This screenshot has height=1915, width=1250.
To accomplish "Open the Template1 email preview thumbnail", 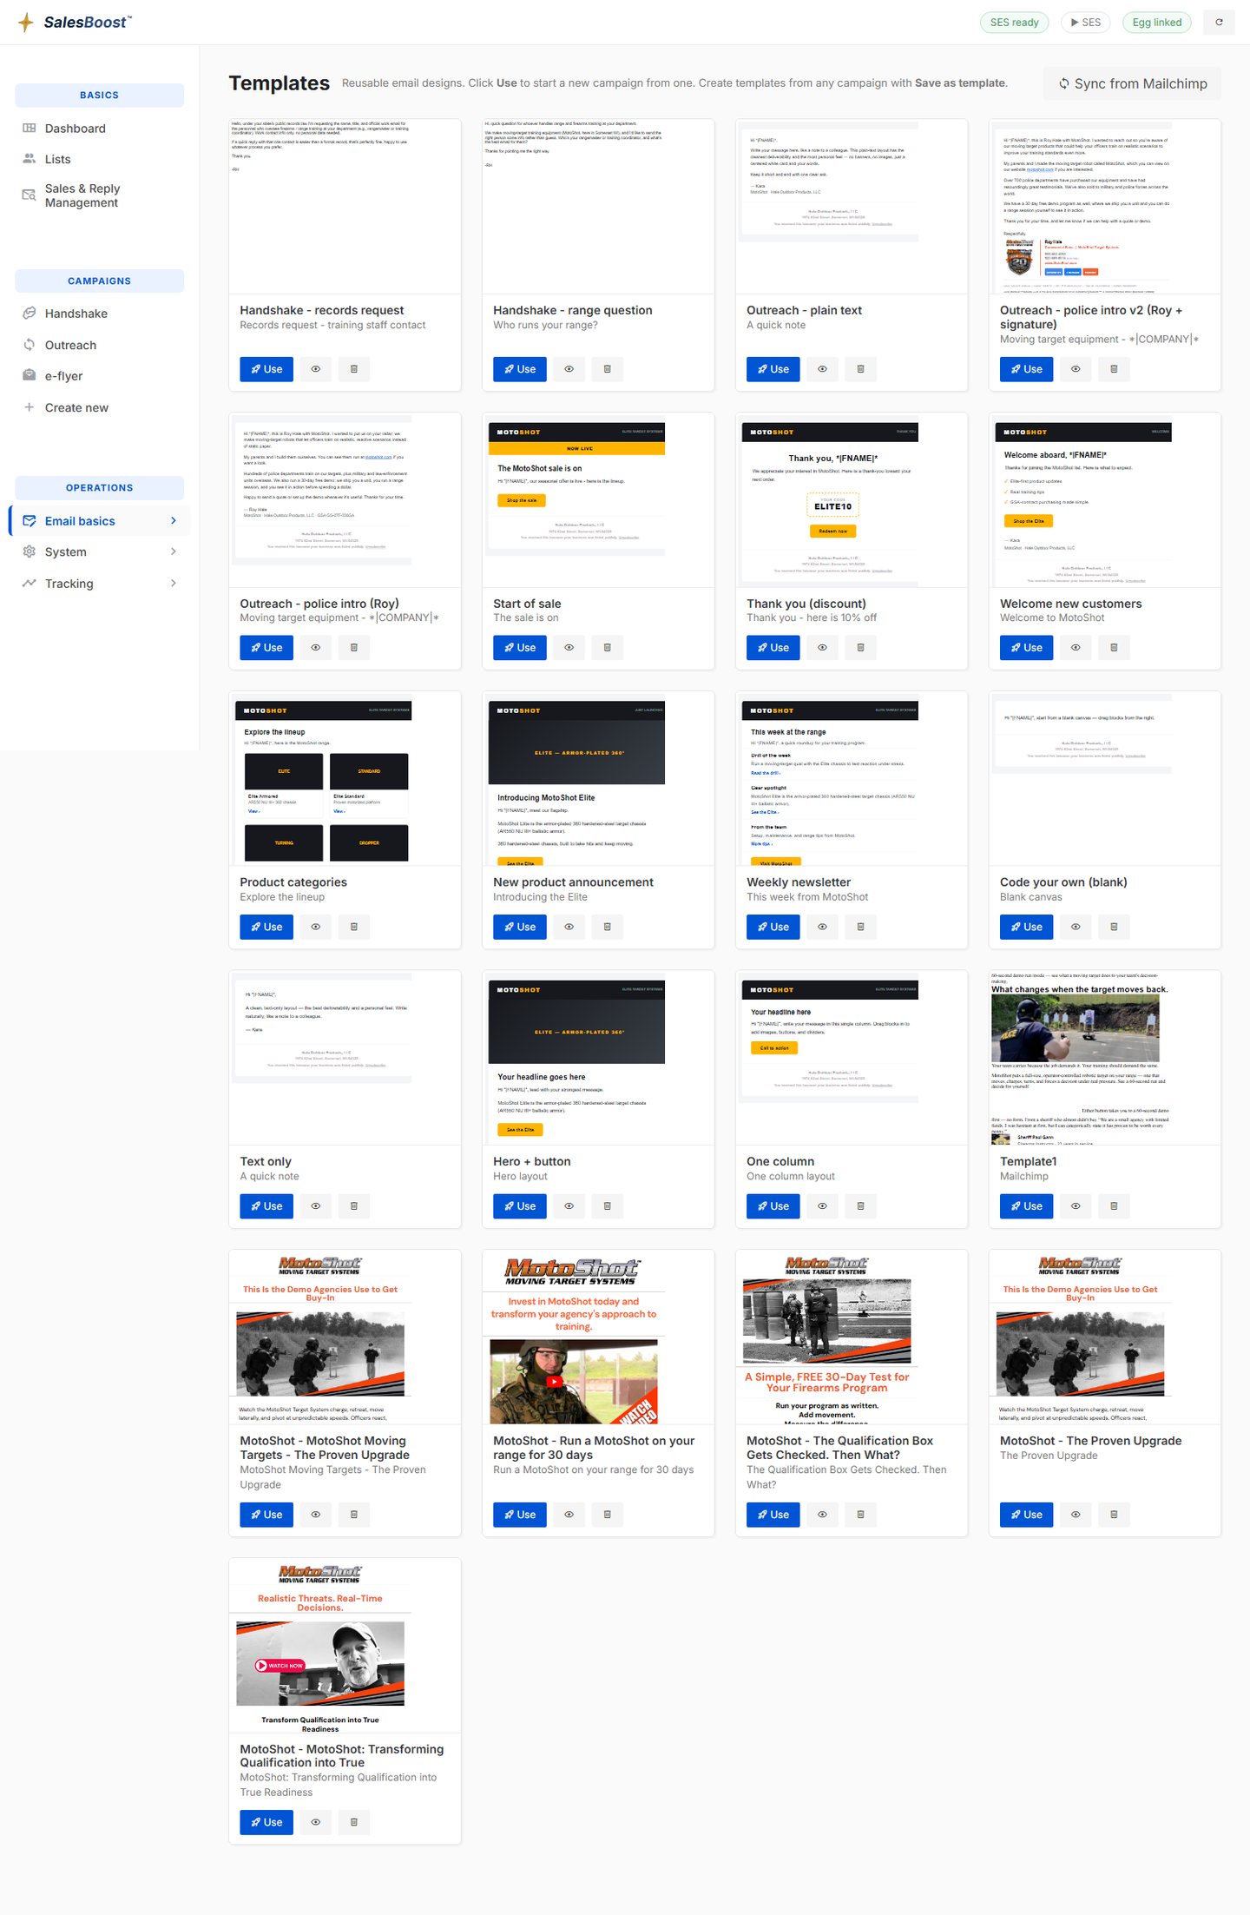I will pyautogui.click(x=1105, y=1058).
